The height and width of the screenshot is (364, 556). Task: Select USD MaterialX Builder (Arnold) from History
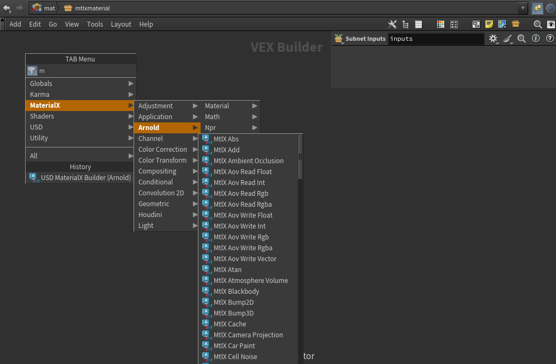[x=80, y=178]
